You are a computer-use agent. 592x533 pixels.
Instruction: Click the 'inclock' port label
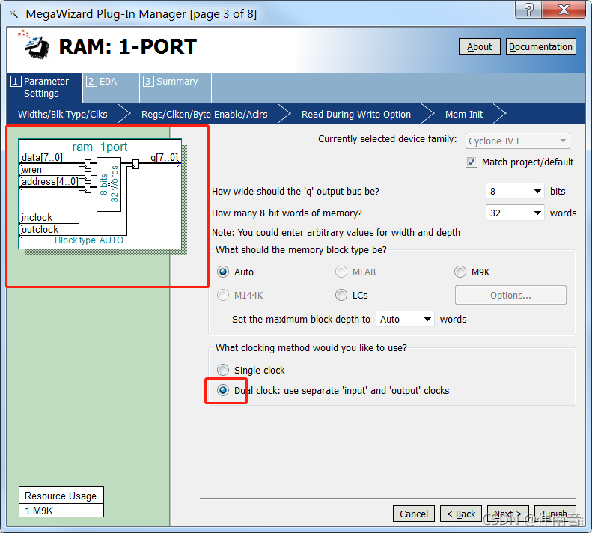[37, 218]
